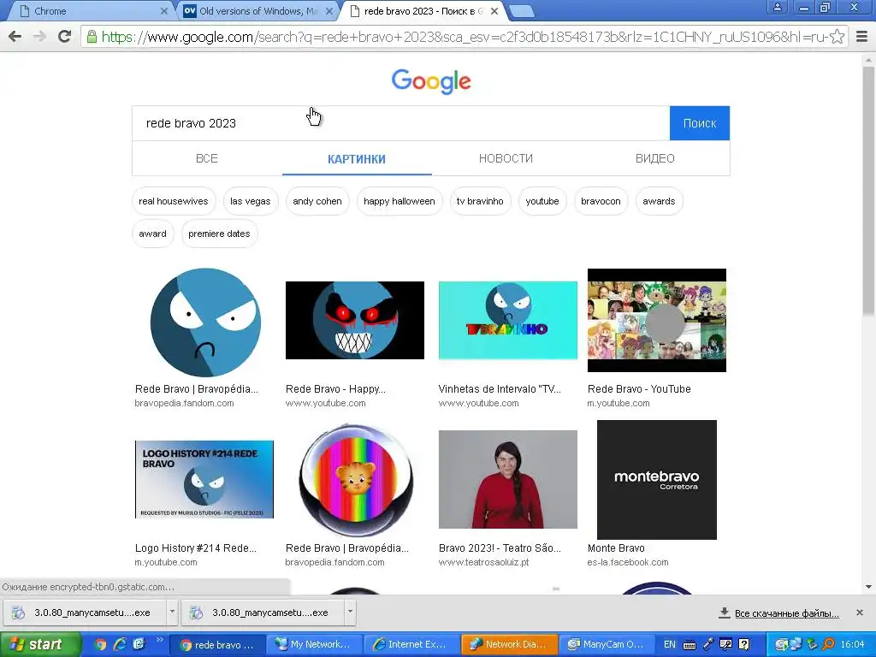
Task: Open the TV Bravinho cyan thumbnail
Action: (x=508, y=320)
